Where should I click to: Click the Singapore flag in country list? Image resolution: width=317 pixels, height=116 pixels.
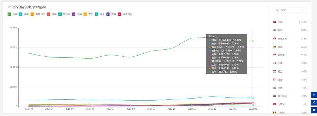274,55
